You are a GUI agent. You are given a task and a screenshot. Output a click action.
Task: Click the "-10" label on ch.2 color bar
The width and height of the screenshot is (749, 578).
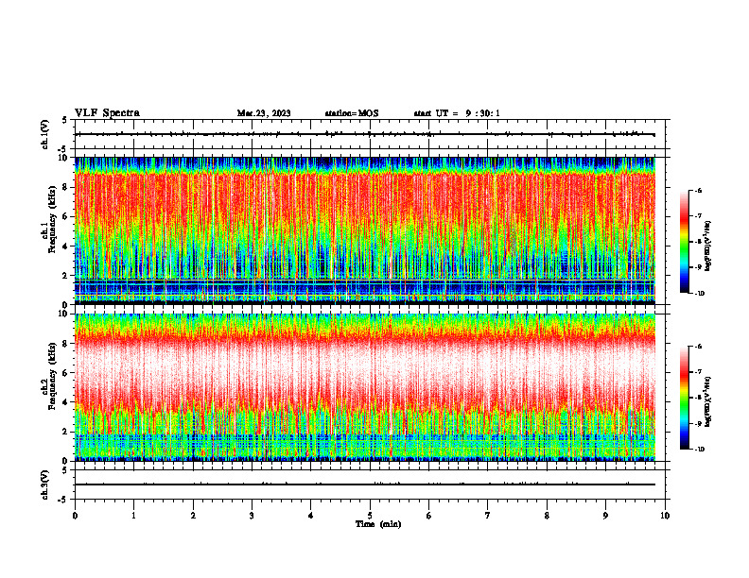click(x=699, y=450)
